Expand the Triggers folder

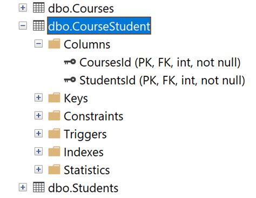[38, 134]
